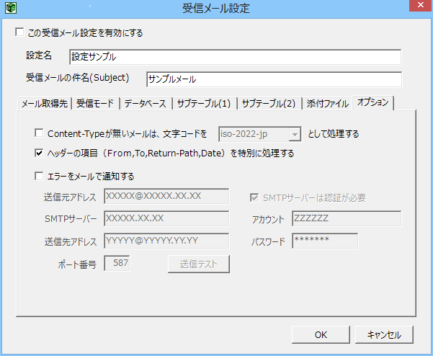Screen dimensions: 433x356
Task: Click the アカウント field showing ZZZZZZ
Action: (347, 218)
